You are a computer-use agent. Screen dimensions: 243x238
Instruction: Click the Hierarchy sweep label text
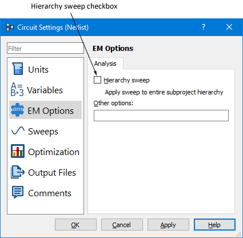point(126,80)
